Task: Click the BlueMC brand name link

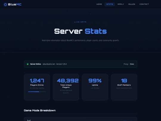Action: (x=15, y=4)
